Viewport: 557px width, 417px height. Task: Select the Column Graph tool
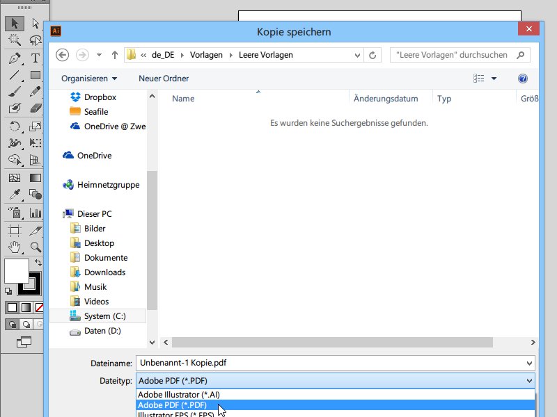coord(35,213)
